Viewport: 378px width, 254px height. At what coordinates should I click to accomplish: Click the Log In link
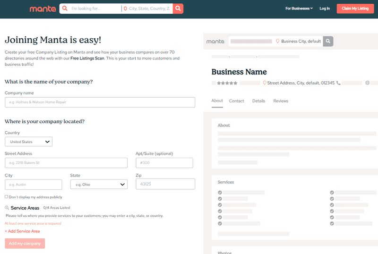pyautogui.click(x=325, y=8)
